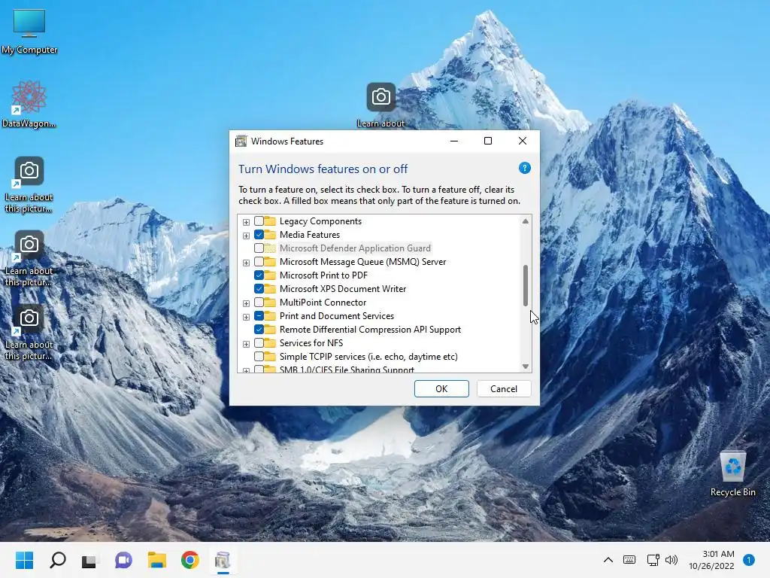Expand Media Features tree node
Image resolution: width=770 pixels, height=578 pixels.
[246, 236]
